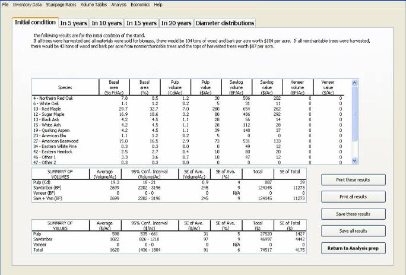Screen dimensions: 406x275
Task: Click Print these results button
Action: pyautogui.click(x=353, y=179)
